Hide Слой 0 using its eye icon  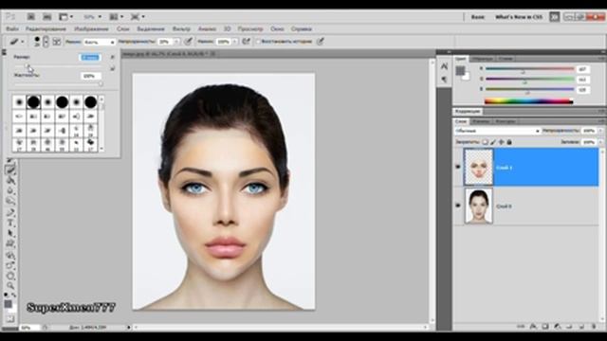coord(458,206)
